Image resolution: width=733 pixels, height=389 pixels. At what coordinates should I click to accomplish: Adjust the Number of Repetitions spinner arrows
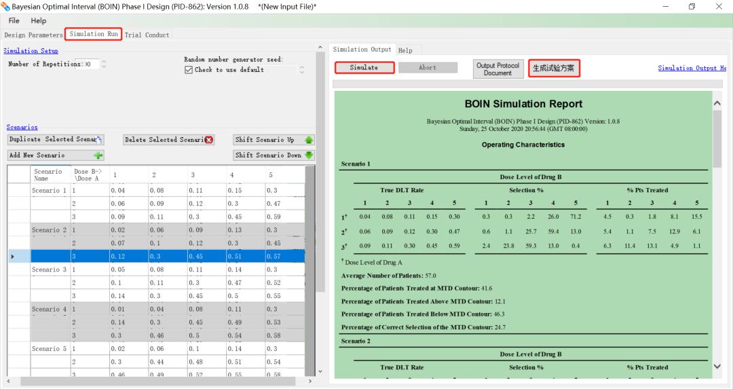[104, 64]
